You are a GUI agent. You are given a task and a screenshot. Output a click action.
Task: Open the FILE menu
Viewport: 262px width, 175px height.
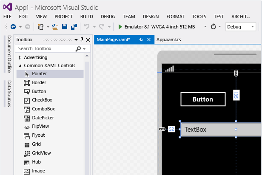7,17
